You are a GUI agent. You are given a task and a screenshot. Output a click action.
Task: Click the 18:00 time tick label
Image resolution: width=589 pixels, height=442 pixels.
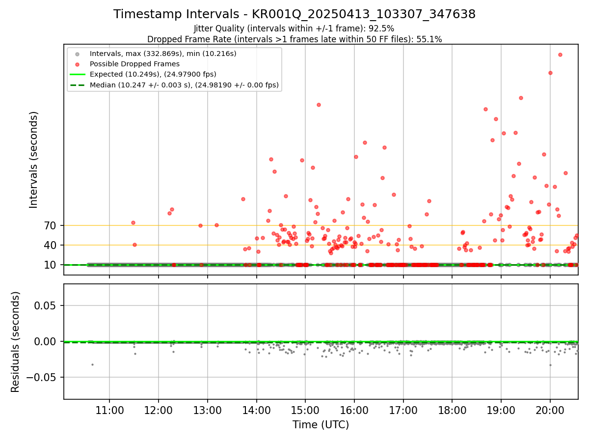[x=452, y=410]
